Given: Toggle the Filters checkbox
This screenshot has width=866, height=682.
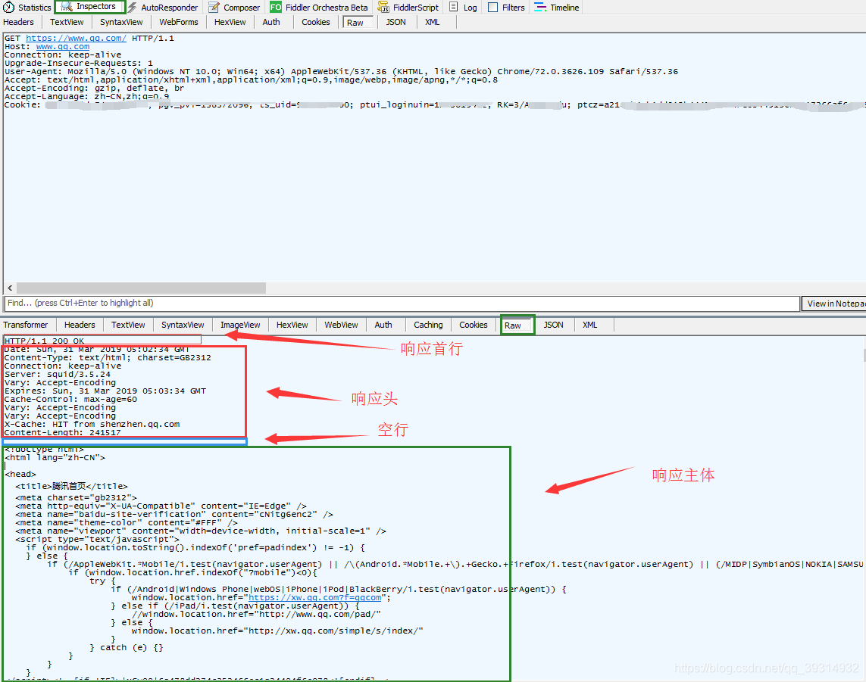Looking at the screenshot, I should tap(493, 7).
